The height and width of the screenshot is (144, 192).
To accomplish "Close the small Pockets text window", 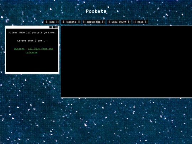I will 57,27.
